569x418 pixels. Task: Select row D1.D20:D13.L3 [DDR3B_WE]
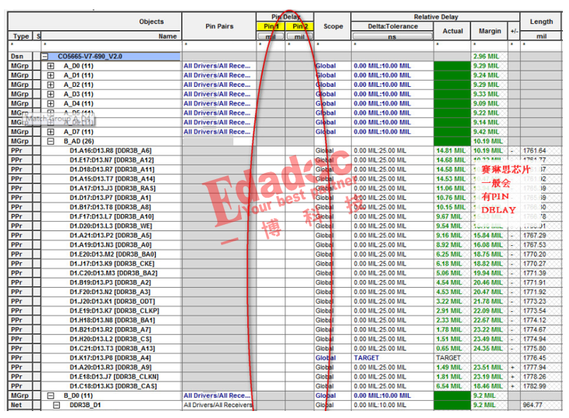111,226
